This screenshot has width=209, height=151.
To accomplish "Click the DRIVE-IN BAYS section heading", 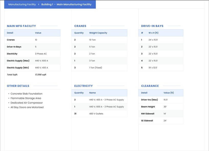I will point(152,26).
